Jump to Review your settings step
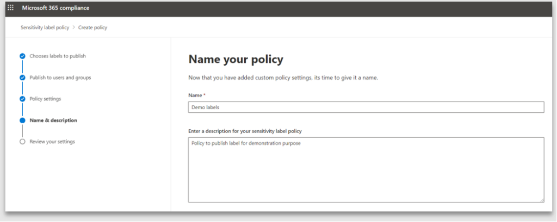Viewport: 557px width, 222px height. tap(52, 142)
